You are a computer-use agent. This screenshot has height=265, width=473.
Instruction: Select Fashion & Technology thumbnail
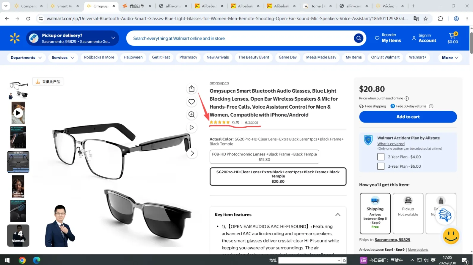click(x=18, y=186)
